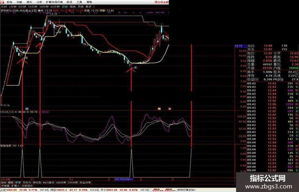Click the highlighted 2017/01/09 date marker
The height and width of the screenshot is (192, 299).
coord(124,179)
